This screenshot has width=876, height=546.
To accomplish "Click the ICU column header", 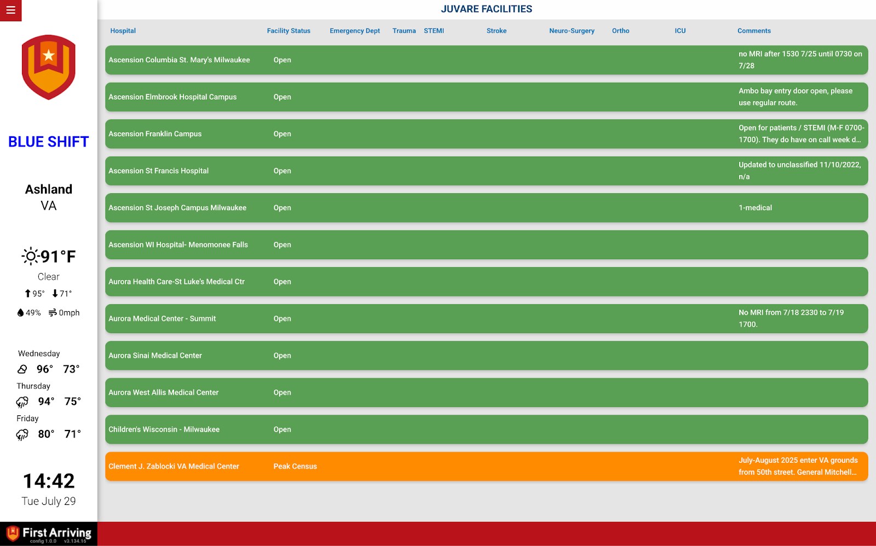I will click(x=680, y=31).
